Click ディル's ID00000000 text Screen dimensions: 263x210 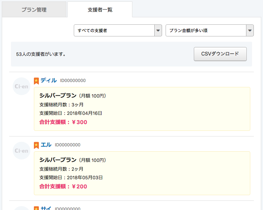coord(73,81)
